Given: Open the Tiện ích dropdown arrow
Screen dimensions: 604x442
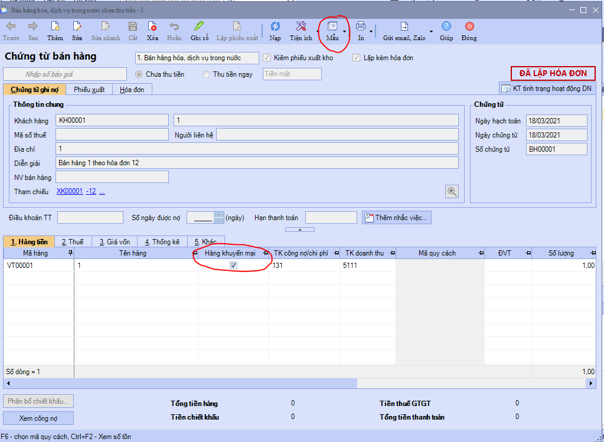Looking at the screenshot, I should coord(318,32).
